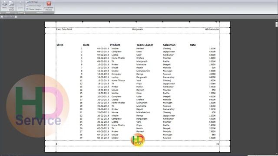Click the Save icon in quick access toolbar
The height and width of the screenshot is (156, 278).
2,17
